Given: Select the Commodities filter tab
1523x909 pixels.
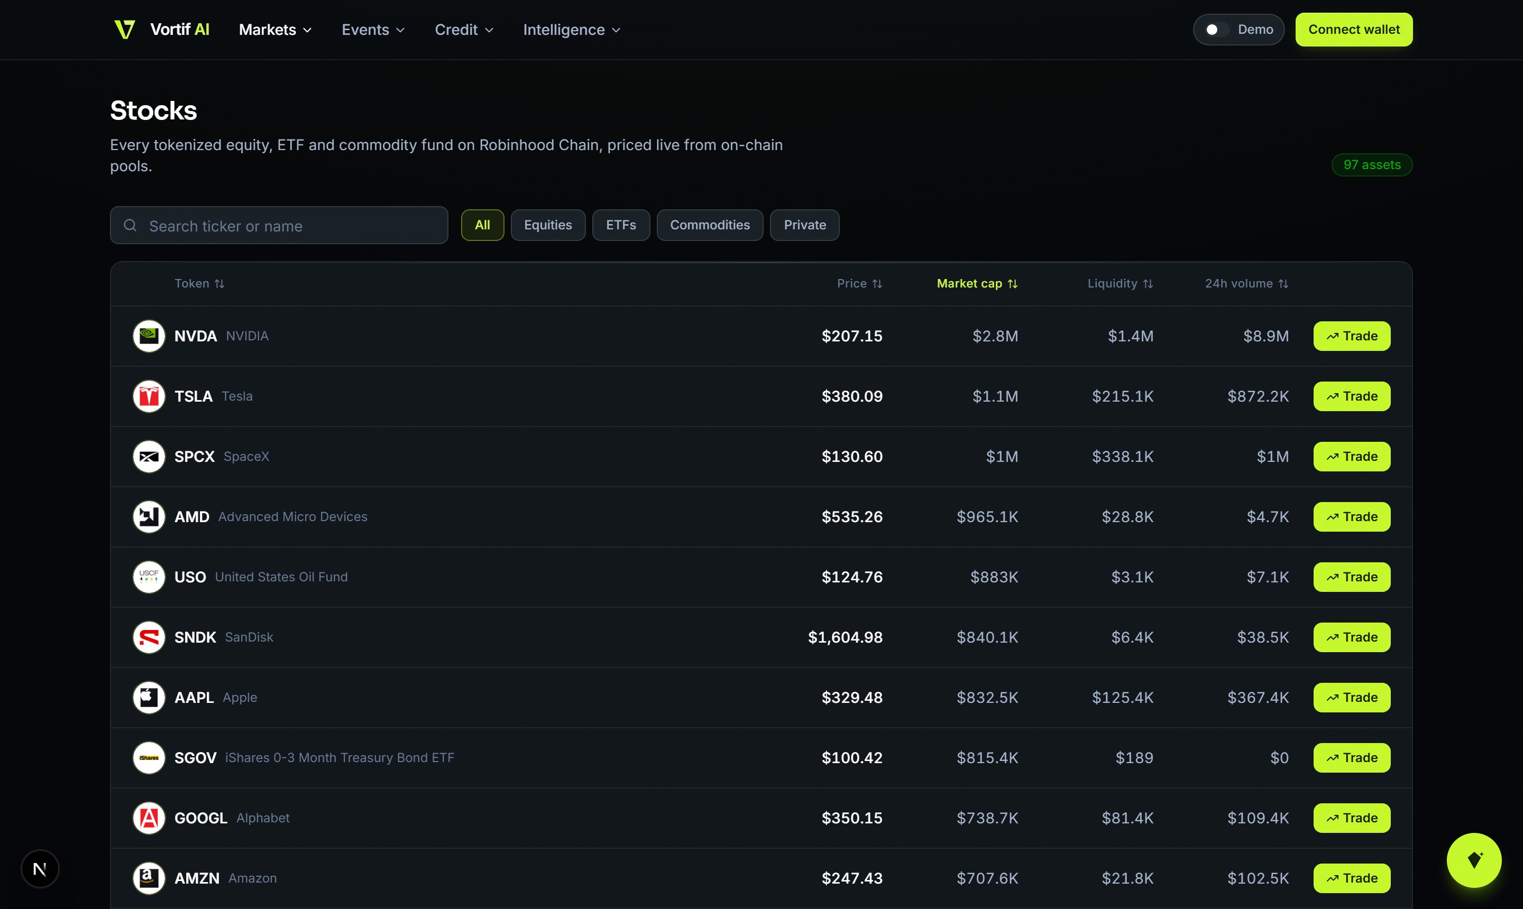Looking at the screenshot, I should click(x=710, y=225).
